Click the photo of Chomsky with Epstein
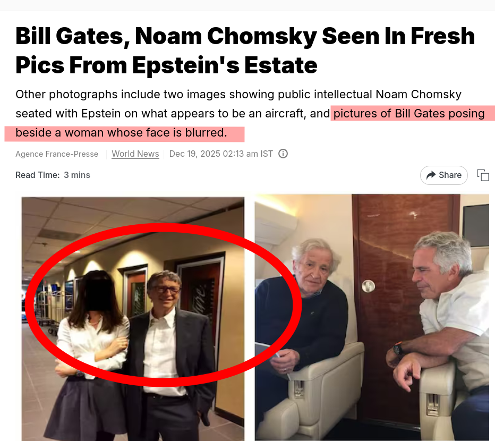 click(372, 319)
